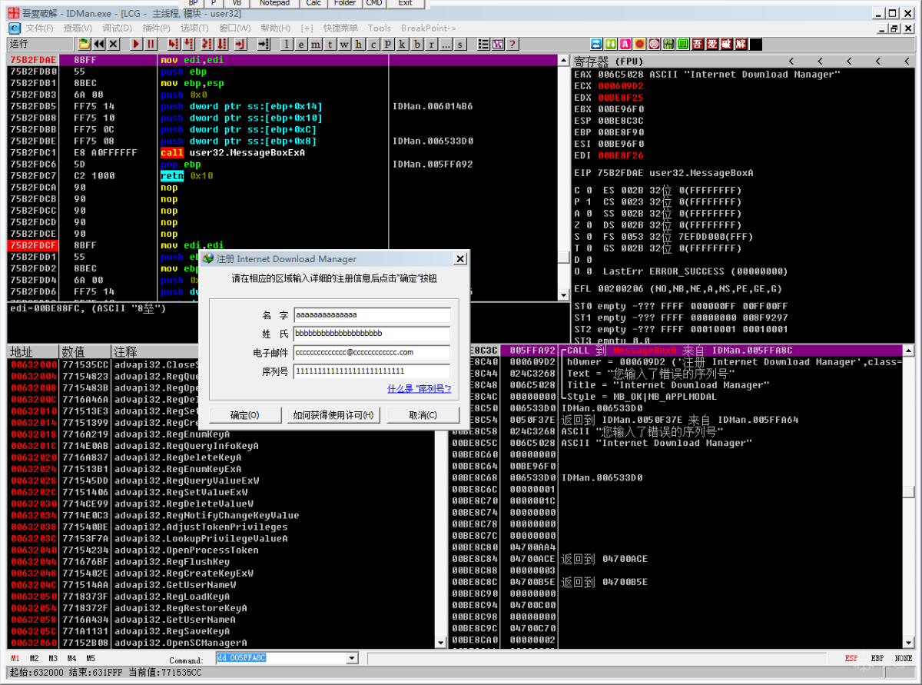Click the Go To Address toolbar icon

264,44
